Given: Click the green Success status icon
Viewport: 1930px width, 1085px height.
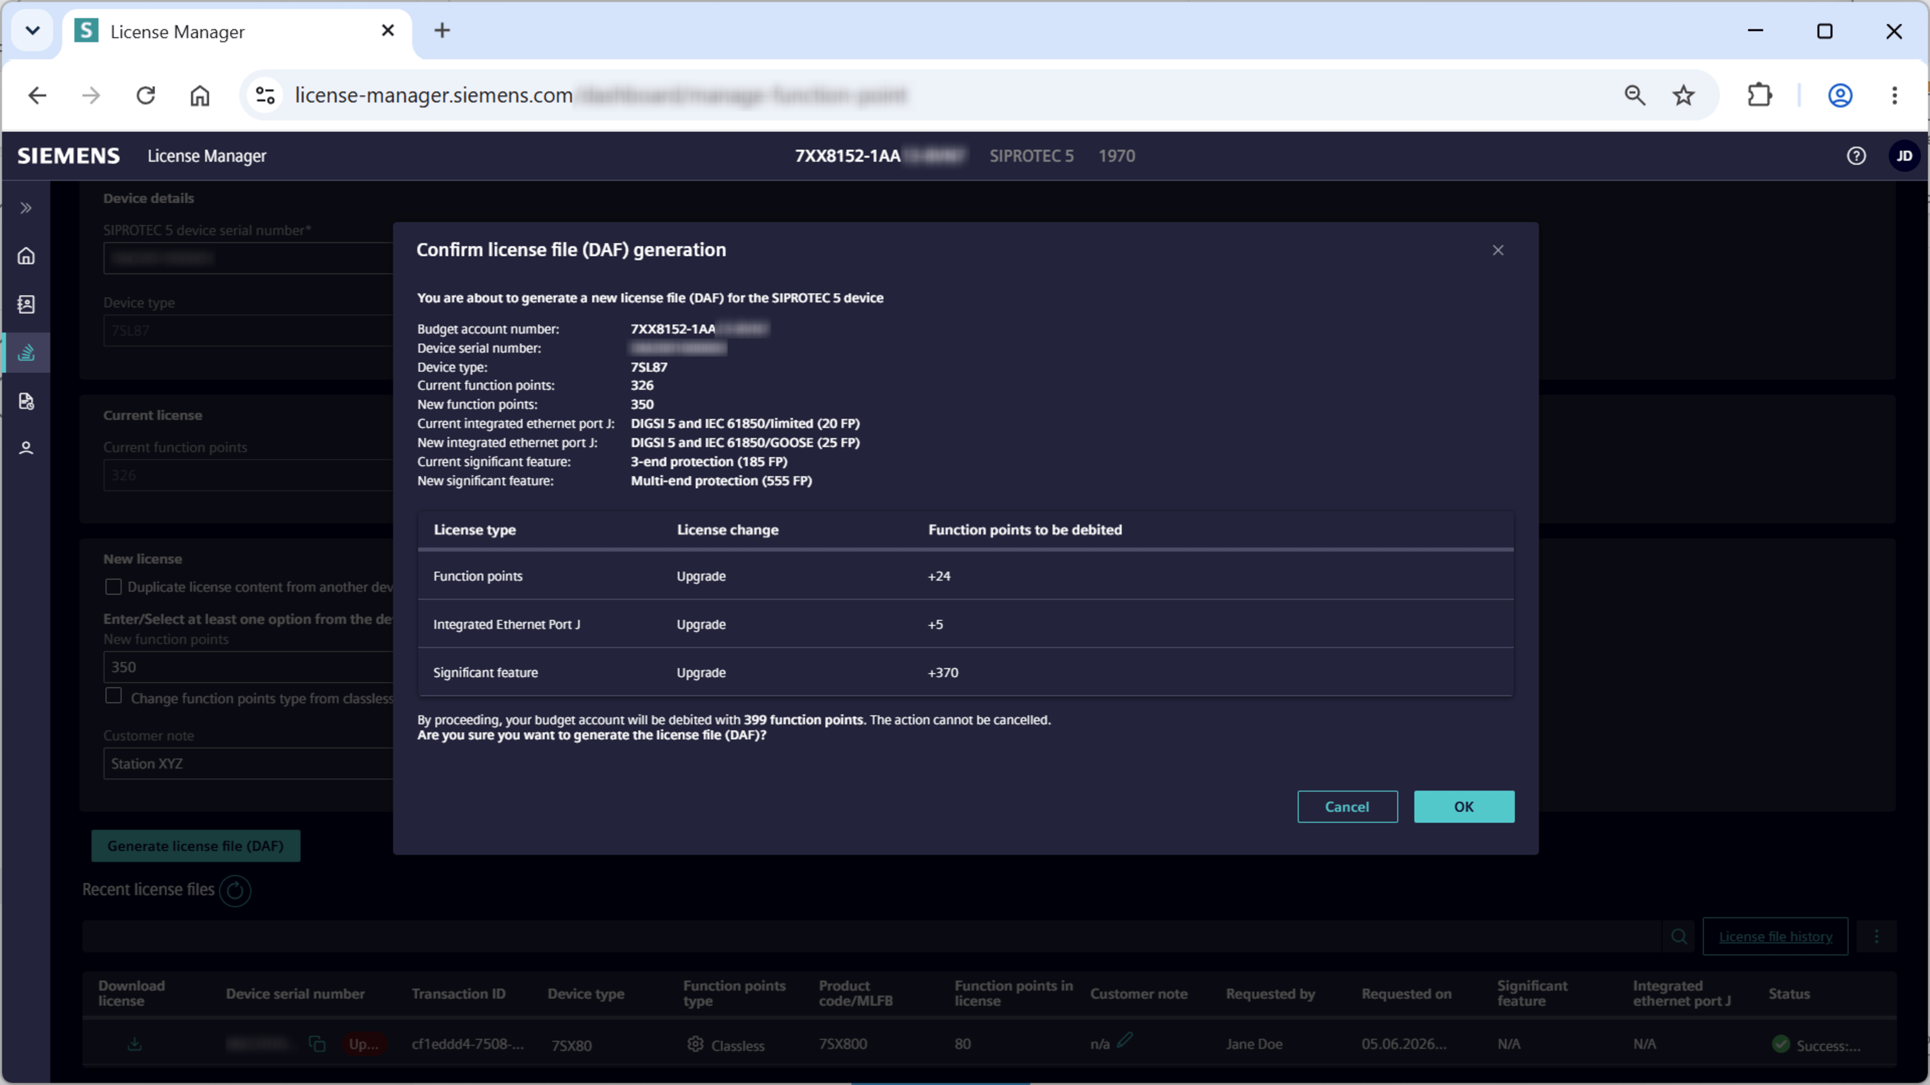Looking at the screenshot, I should [1780, 1044].
